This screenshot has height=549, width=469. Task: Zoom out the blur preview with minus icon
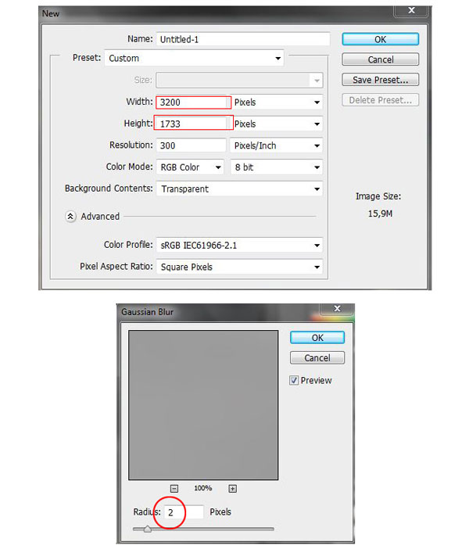174,489
